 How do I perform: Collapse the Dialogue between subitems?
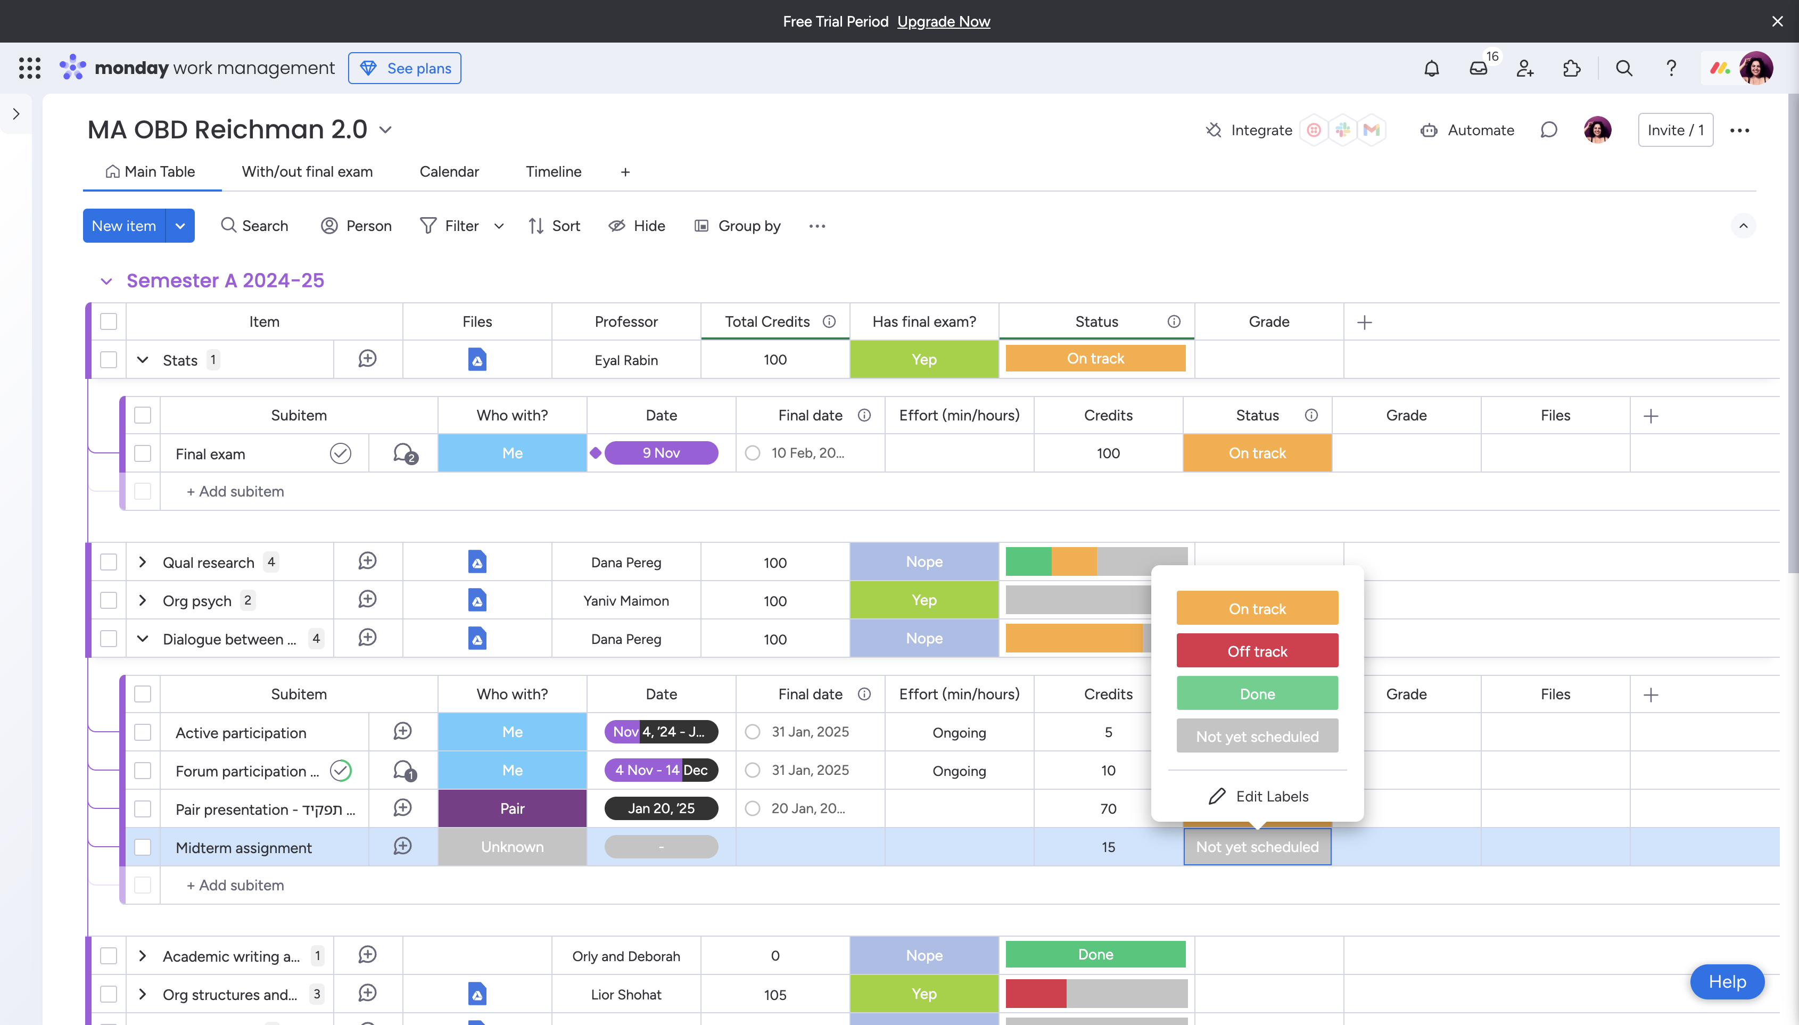point(142,639)
